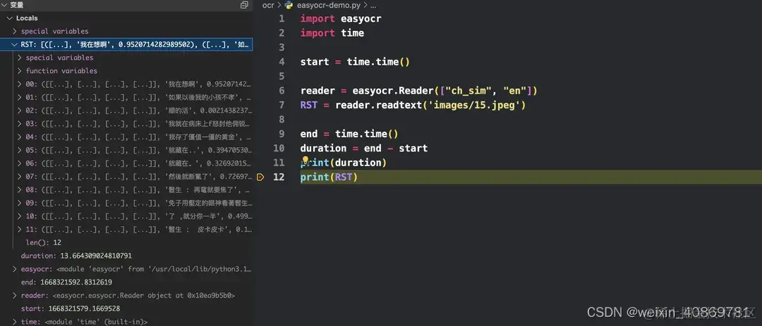Click line number 7 in the gutter
Image resolution: width=762 pixels, height=326 pixels.
point(282,106)
